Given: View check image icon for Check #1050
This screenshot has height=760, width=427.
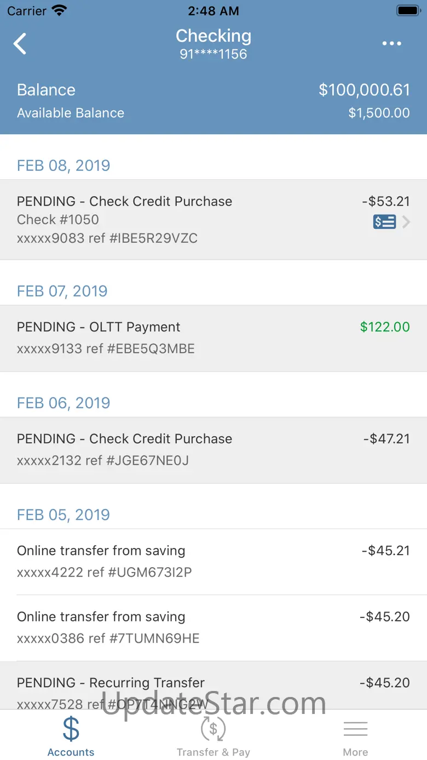Looking at the screenshot, I should pos(384,222).
